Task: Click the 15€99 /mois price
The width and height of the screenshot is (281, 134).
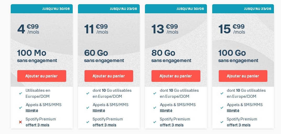Action: pos(232,29)
